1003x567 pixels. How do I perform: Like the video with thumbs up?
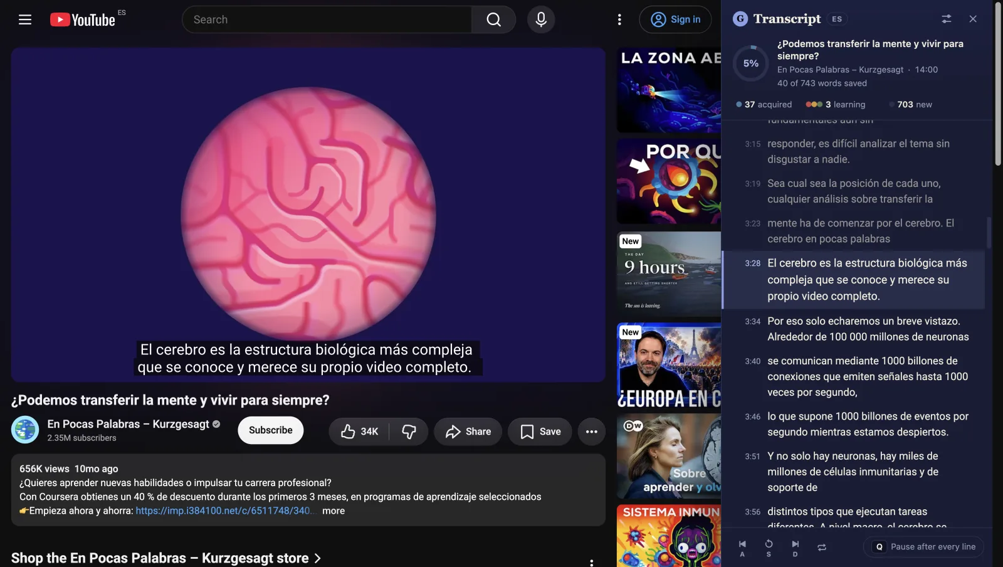click(359, 432)
